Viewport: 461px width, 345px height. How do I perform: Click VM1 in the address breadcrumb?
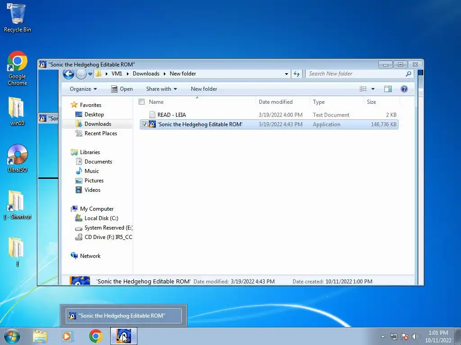pos(117,74)
